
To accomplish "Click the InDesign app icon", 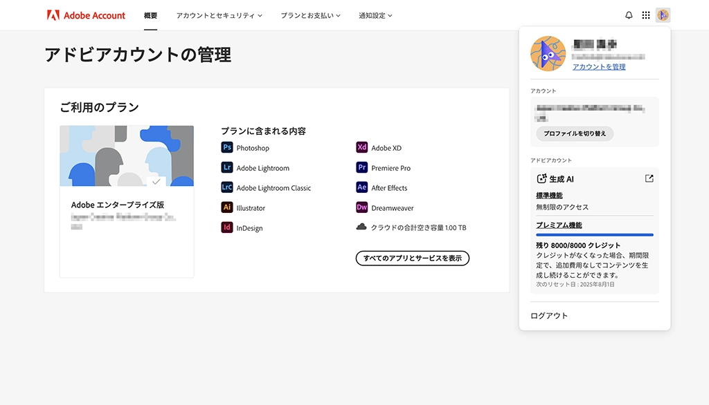I will pos(227,227).
